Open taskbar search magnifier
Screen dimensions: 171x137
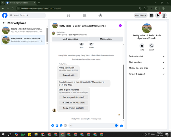click(x=10, y=134)
